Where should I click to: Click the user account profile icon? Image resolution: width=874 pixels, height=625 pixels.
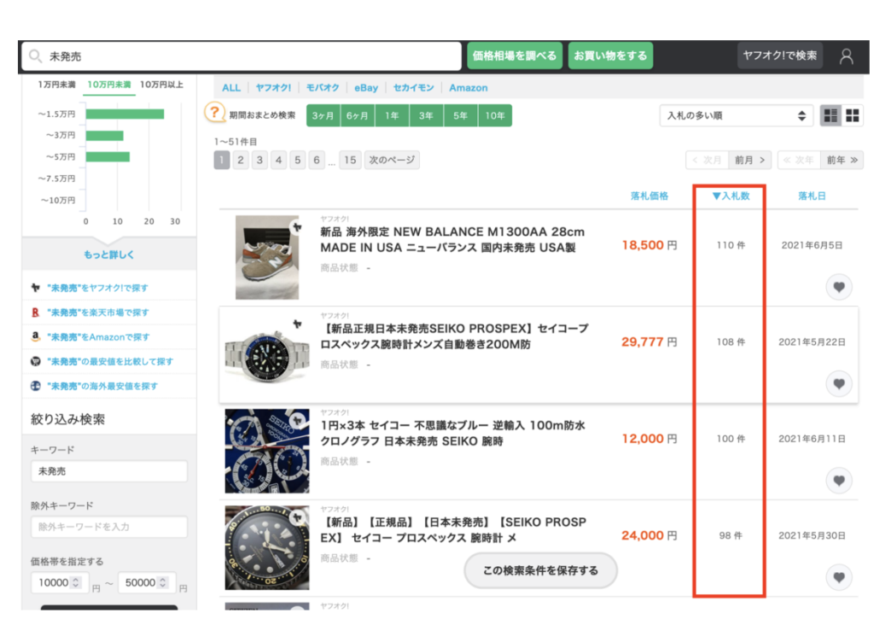(846, 56)
